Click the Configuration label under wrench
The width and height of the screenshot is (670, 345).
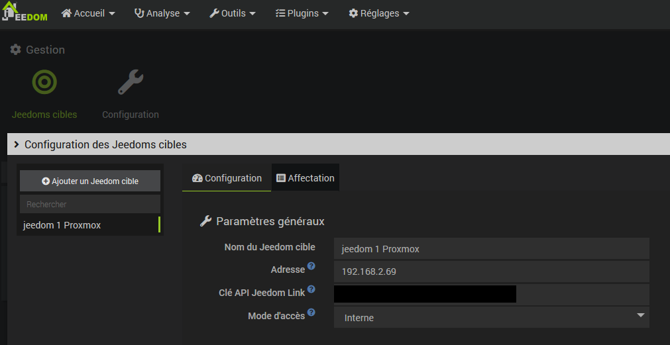click(x=131, y=115)
